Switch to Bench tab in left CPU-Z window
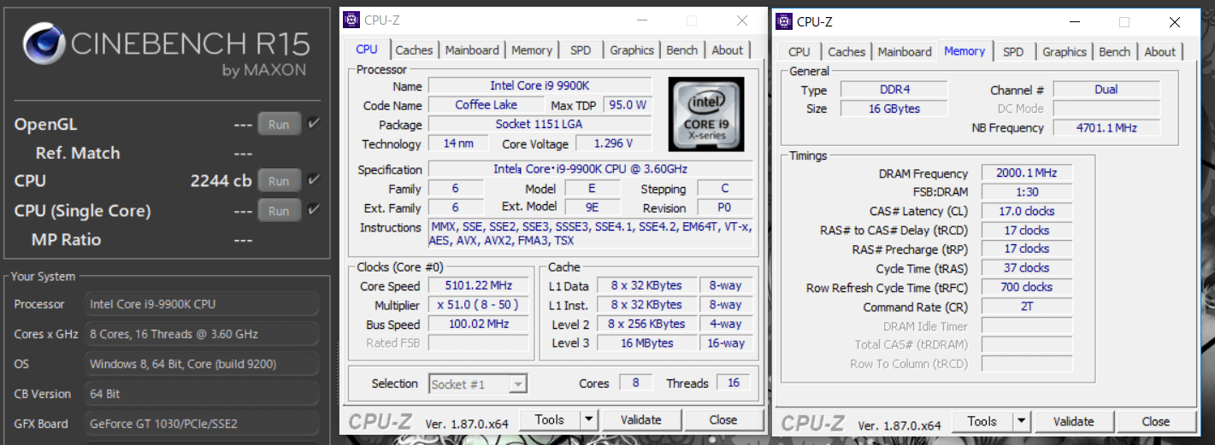Image resolution: width=1215 pixels, height=445 pixels. point(681,50)
